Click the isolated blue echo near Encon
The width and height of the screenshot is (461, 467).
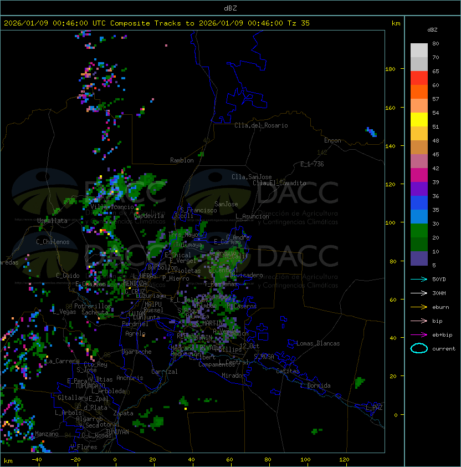click(371, 132)
